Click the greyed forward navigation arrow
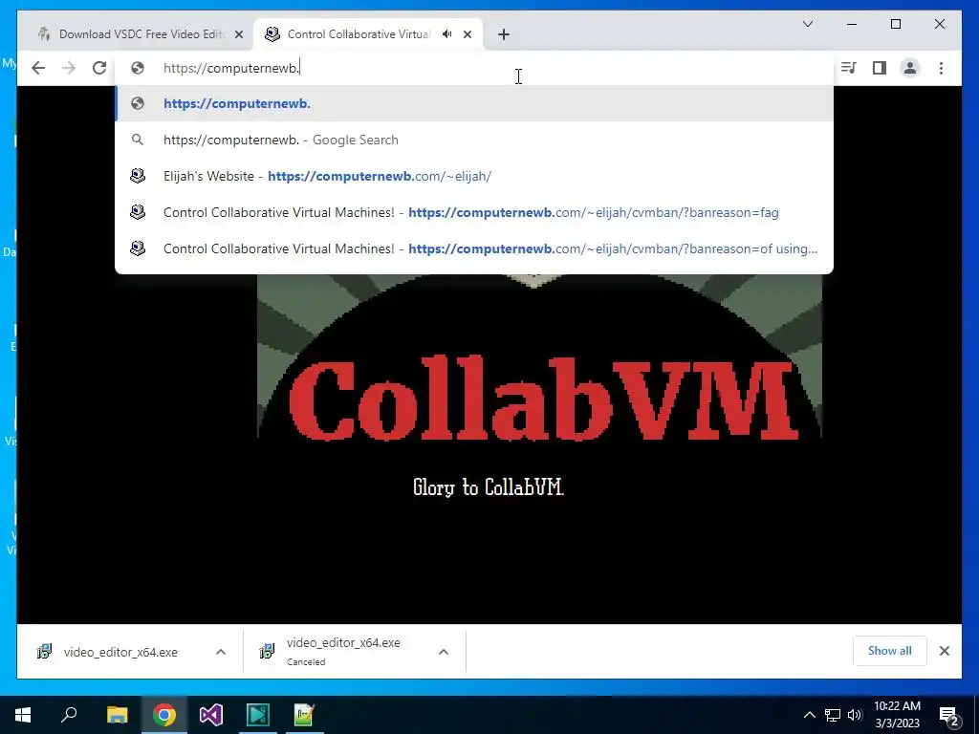 69,68
